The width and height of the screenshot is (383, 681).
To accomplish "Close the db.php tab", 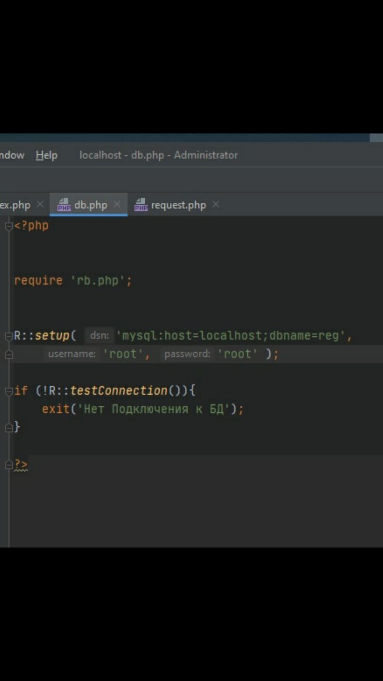I will pyautogui.click(x=117, y=204).
